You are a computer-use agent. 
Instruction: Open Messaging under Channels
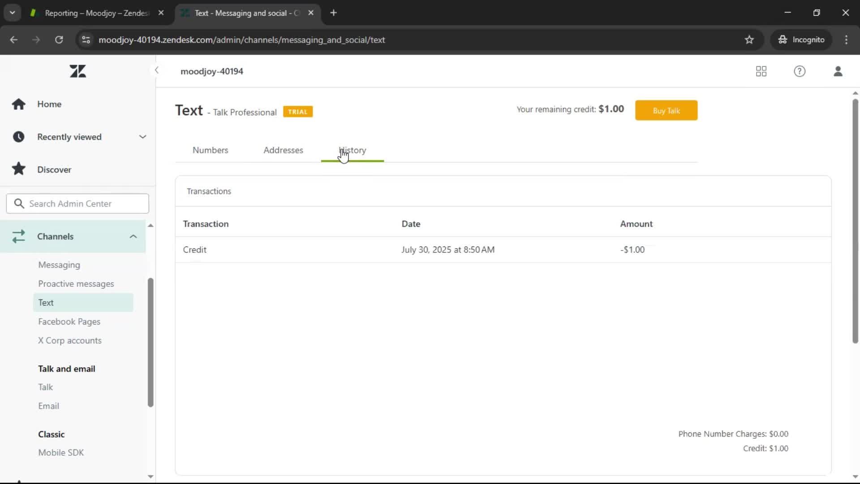59,265
